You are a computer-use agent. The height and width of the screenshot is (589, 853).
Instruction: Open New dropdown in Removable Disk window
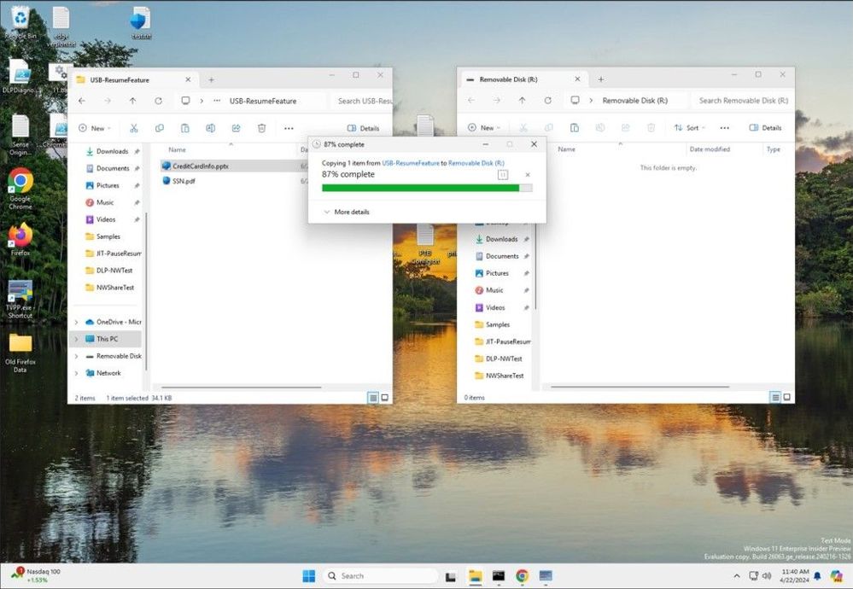(484, 128)
